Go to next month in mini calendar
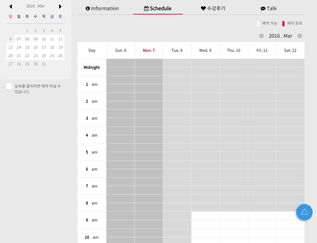The image size is (317, 243). pos(60,6)
